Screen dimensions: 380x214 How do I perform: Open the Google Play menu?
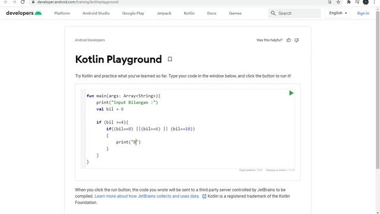[133, 13]
